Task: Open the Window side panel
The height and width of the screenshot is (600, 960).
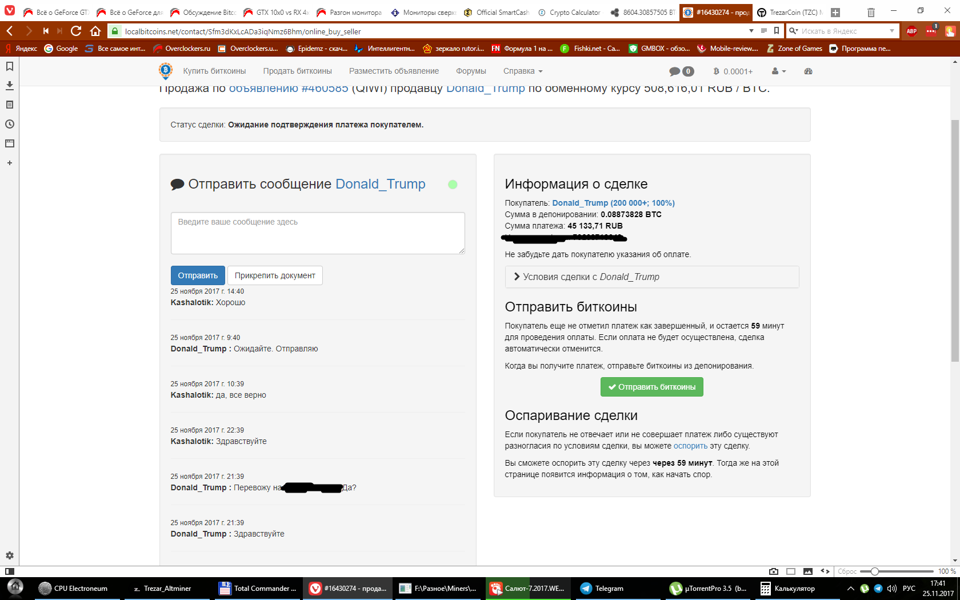Action: click(x=10, y=144)
